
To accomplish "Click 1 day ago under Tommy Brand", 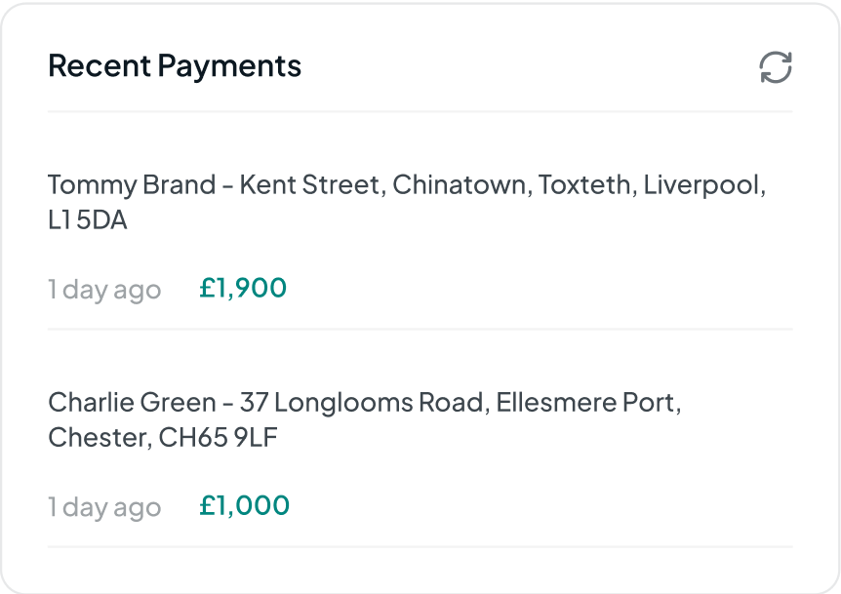I will pyautogui.click(x=104, y=290).
